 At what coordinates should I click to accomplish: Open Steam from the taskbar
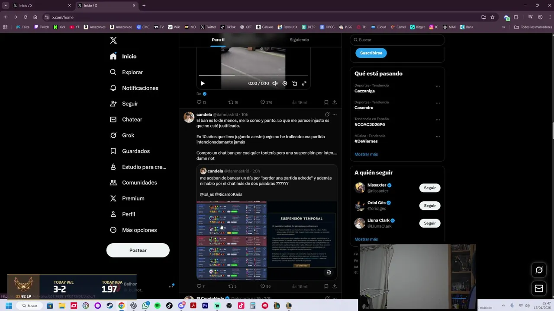[x=110, y=306]
